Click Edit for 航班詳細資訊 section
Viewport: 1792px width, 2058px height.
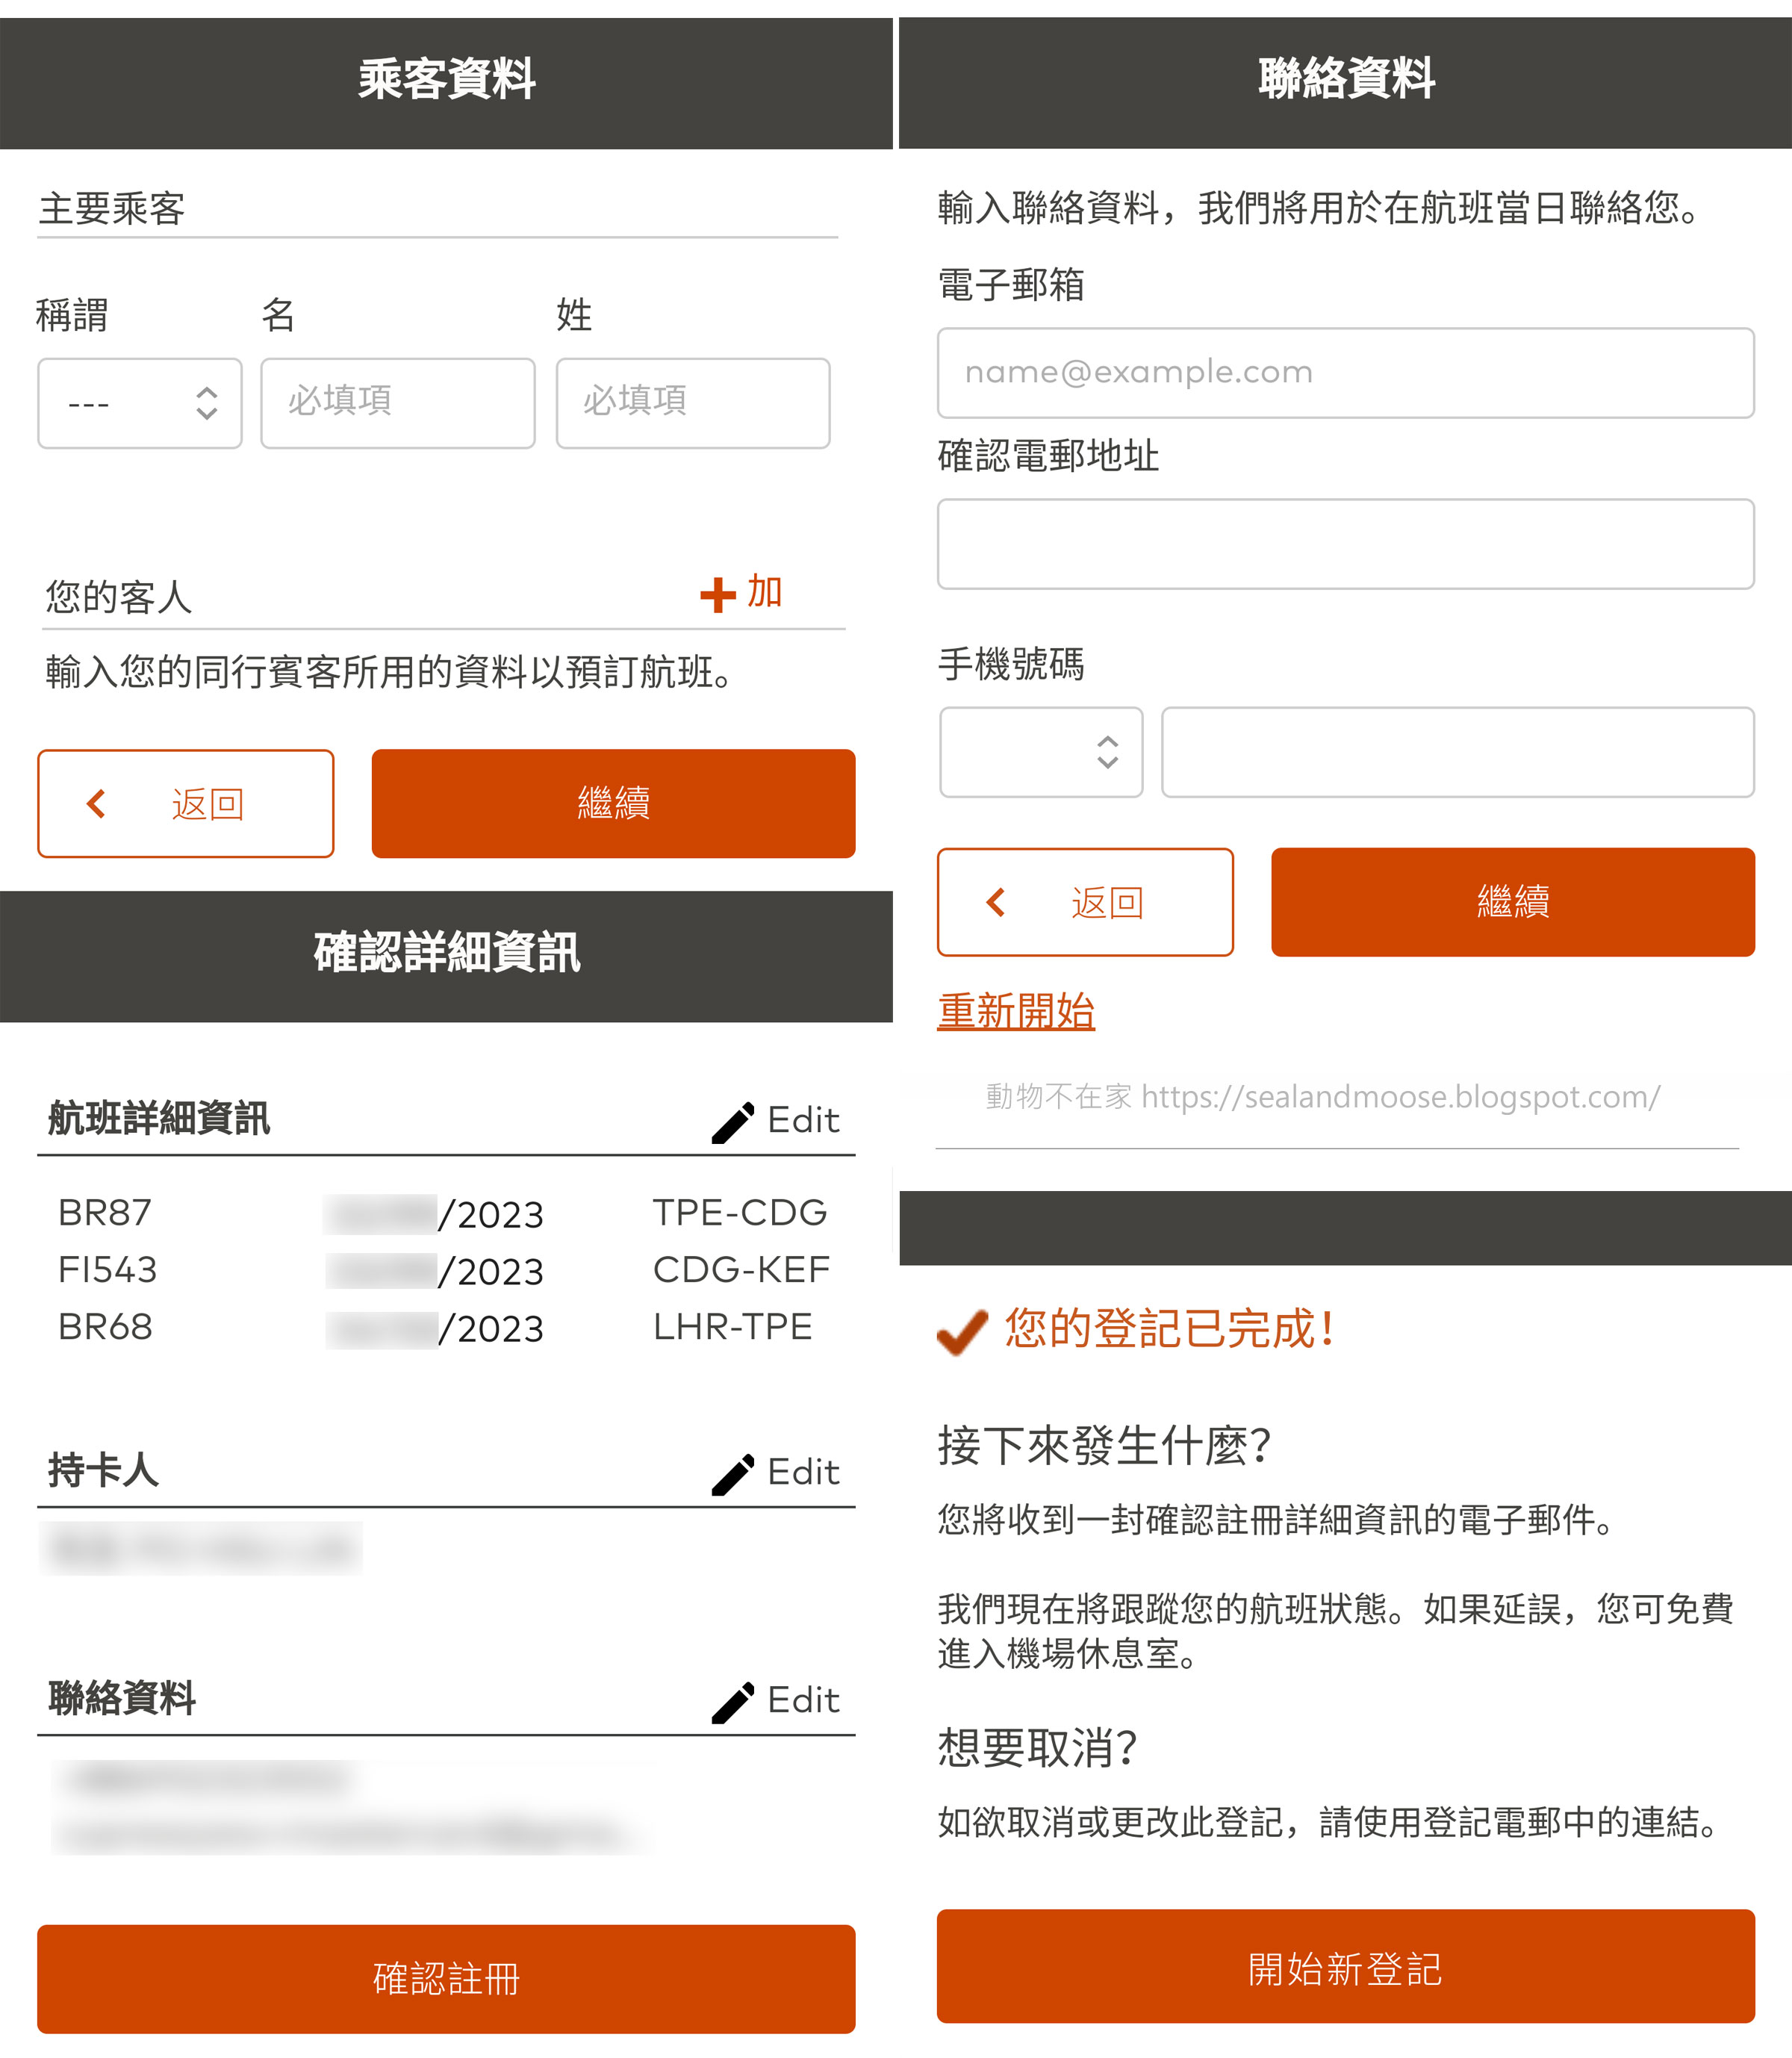tap(803, 1120)
